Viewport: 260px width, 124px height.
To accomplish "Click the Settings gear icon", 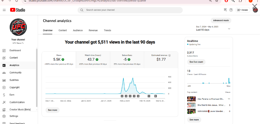I will pos(4,116).
